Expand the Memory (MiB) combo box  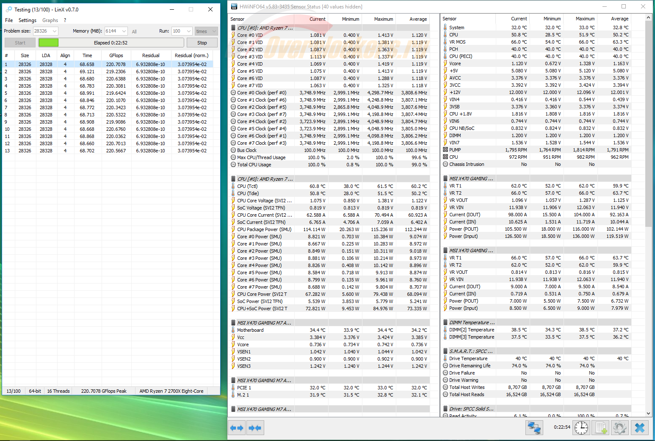[x=124, y=31]
